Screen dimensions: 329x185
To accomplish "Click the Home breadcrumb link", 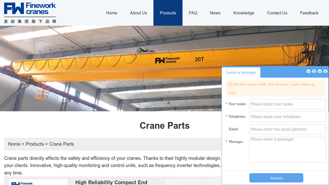I will (14, 144).
